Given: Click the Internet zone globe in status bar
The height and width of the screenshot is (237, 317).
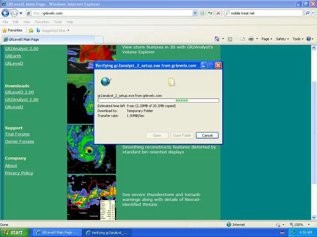Looking at the screenshot, I should [x=229, y=225].
